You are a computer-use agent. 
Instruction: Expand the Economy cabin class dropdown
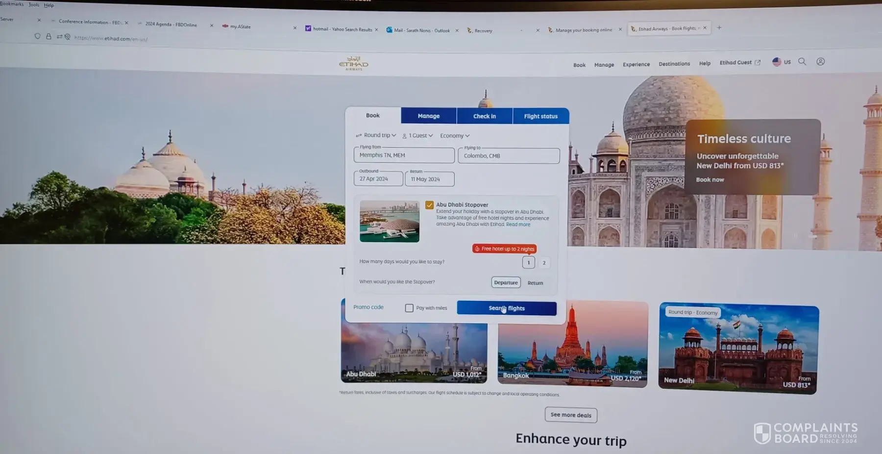pos(454,136)
